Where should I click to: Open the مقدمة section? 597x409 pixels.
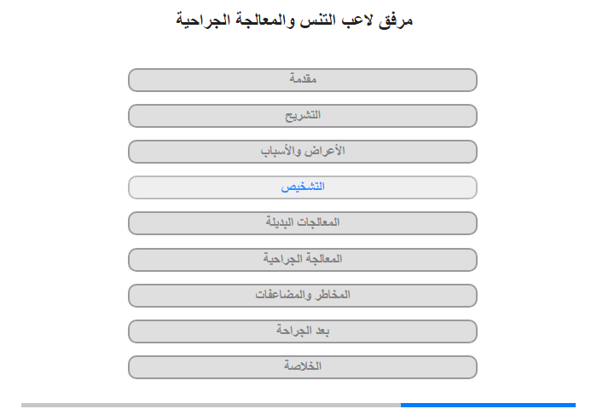(x=303, y=80)
